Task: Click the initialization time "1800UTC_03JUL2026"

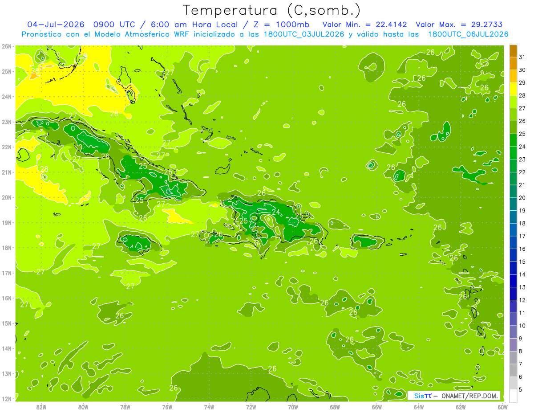Action: 303,34
